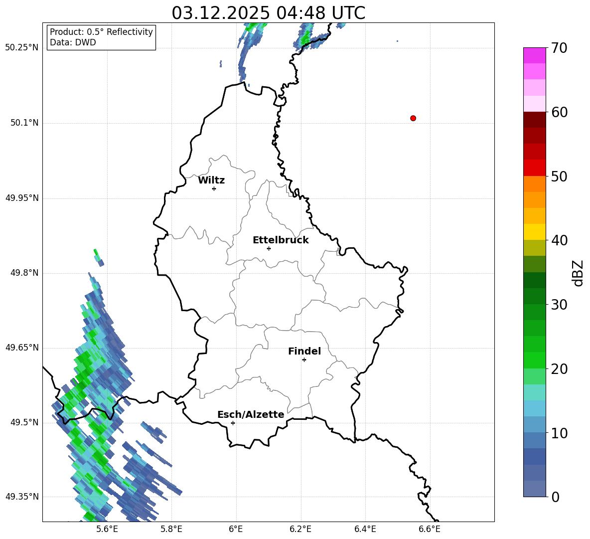Click the 49.5°N latitude label
590x539 pixels.
pyautogui.click(x=24, y=422)
